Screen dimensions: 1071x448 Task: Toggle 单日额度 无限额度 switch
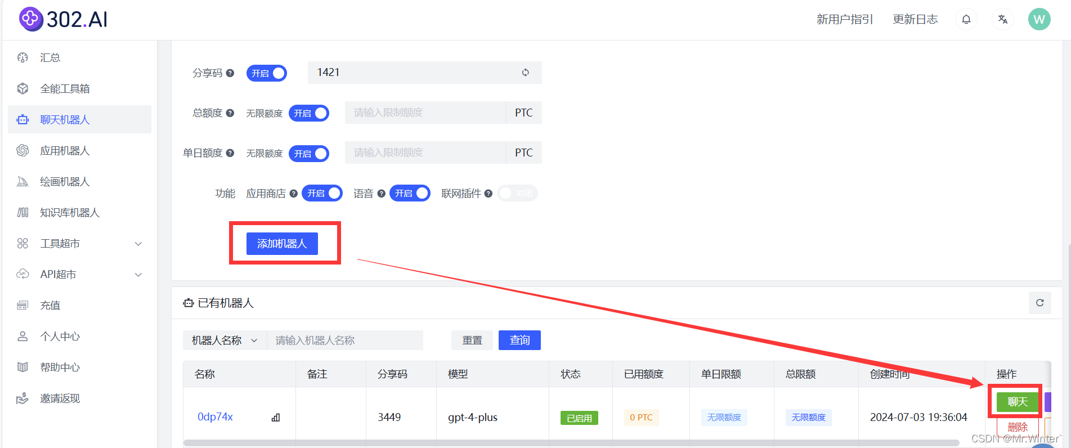click(x=309, y=153)
